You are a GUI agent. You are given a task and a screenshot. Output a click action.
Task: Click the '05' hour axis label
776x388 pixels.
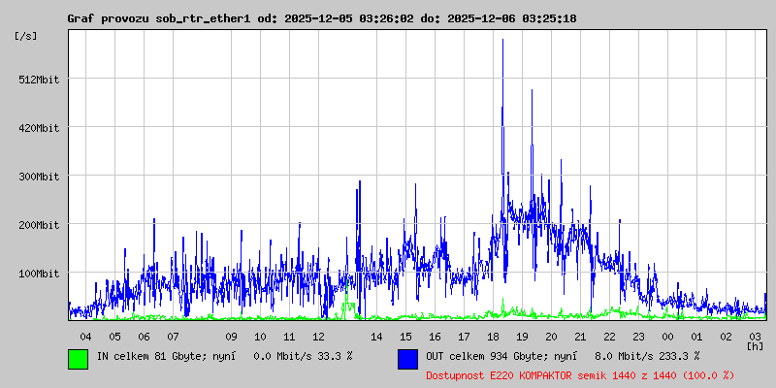click(114, 337)
